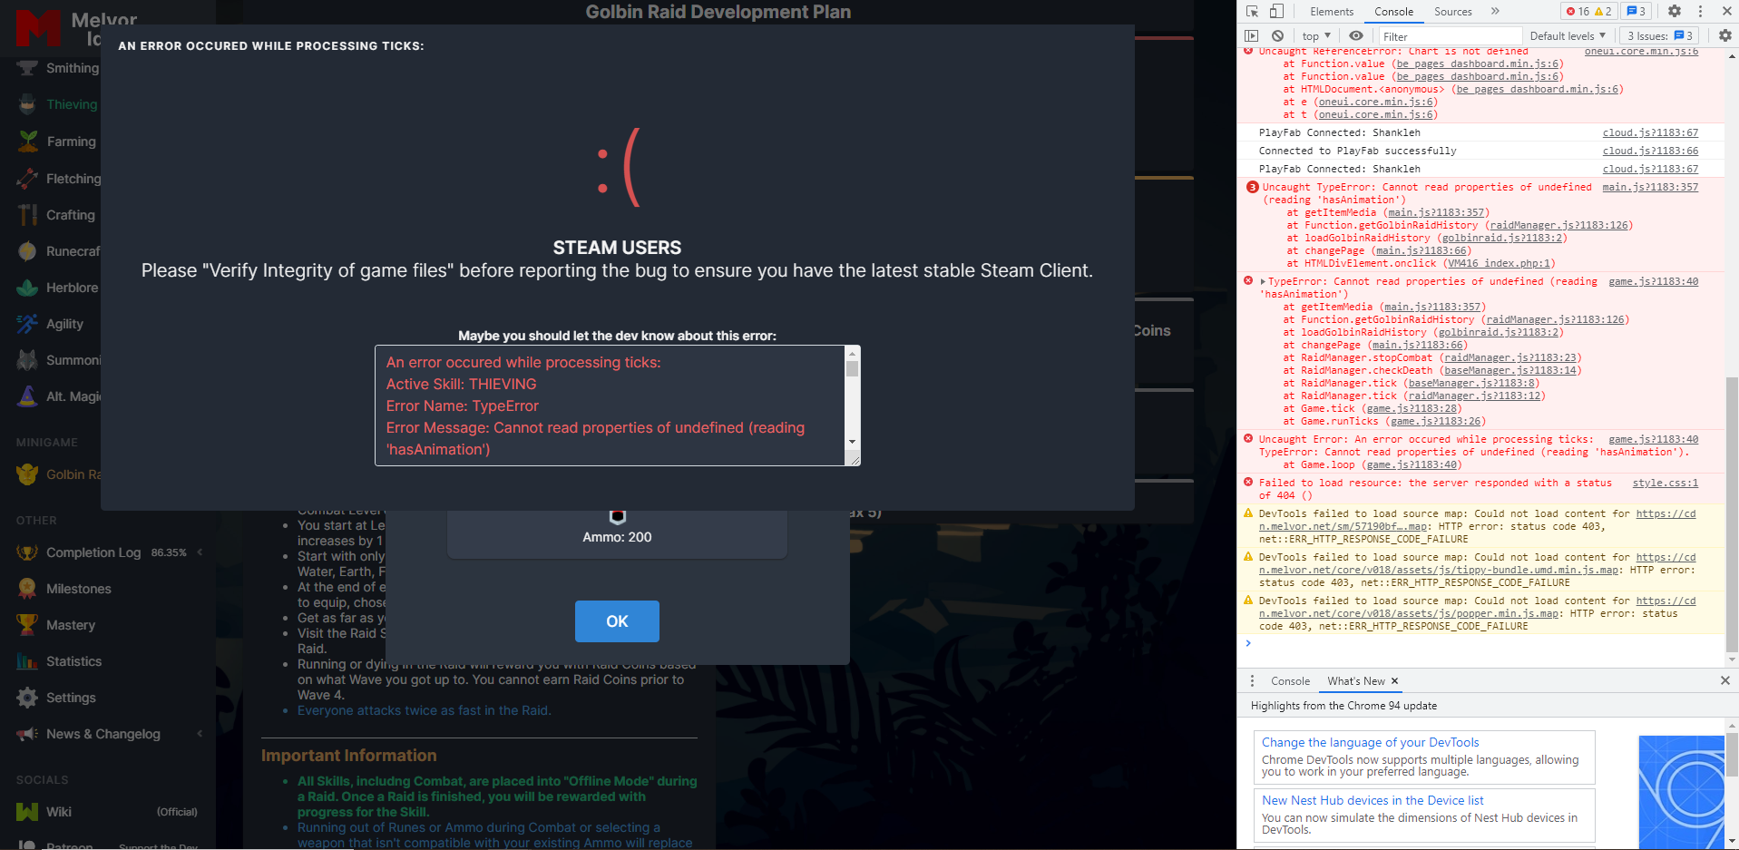Open the game Settings gear
The width and height of the screenshot is (1739, 850).
click(27, 698)
